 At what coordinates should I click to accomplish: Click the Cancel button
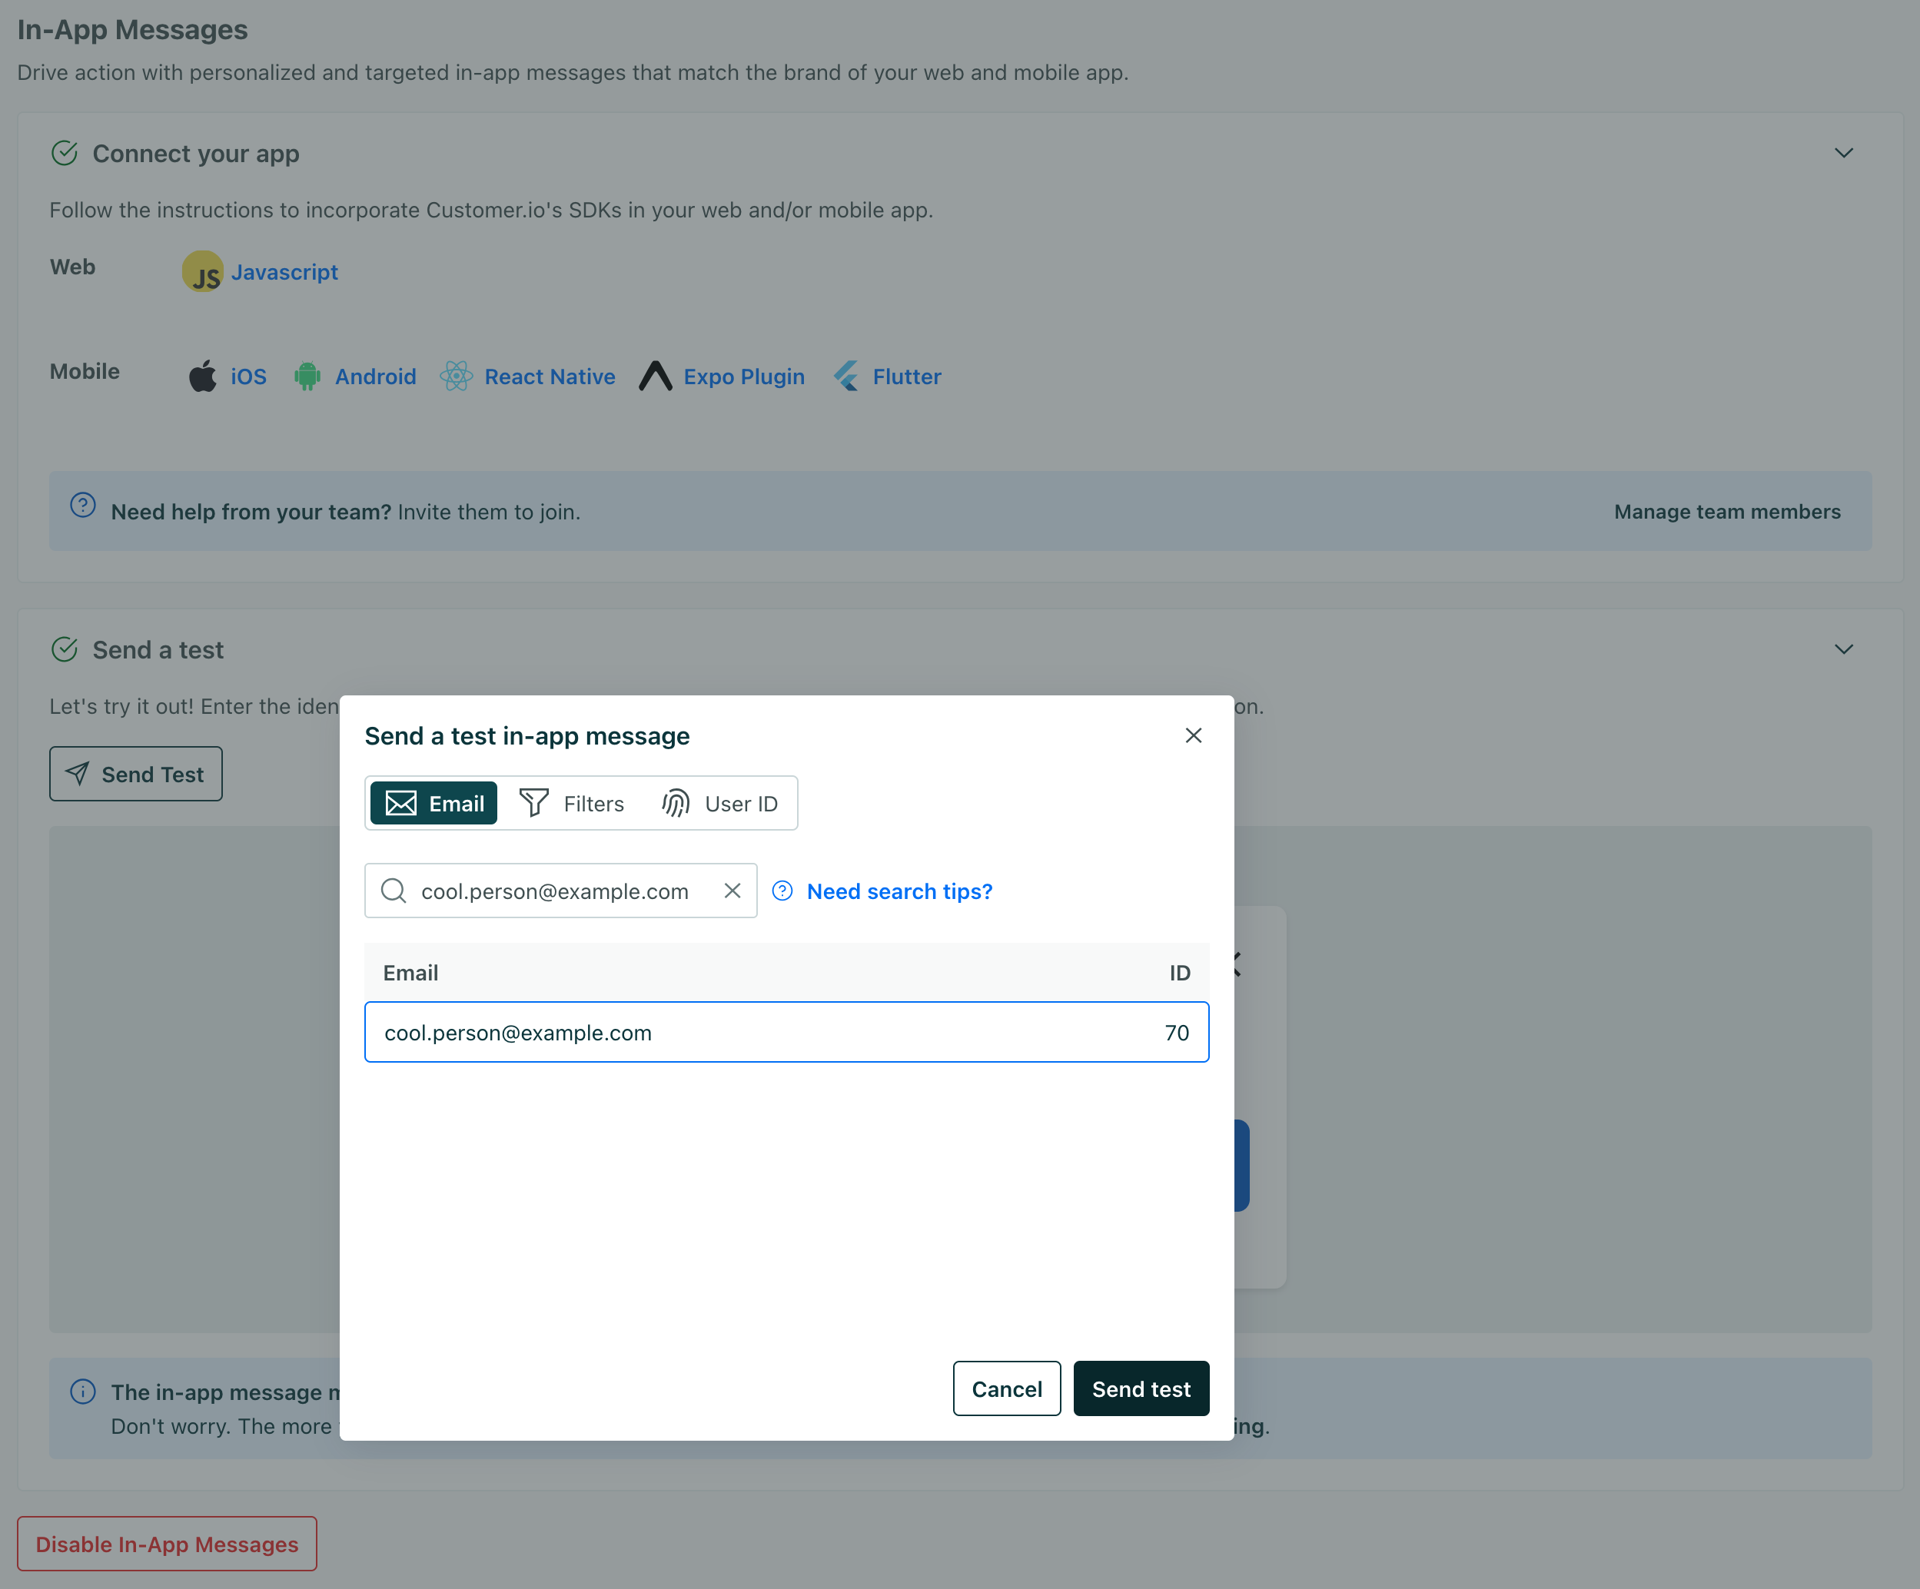(x=1007, y=1388)
